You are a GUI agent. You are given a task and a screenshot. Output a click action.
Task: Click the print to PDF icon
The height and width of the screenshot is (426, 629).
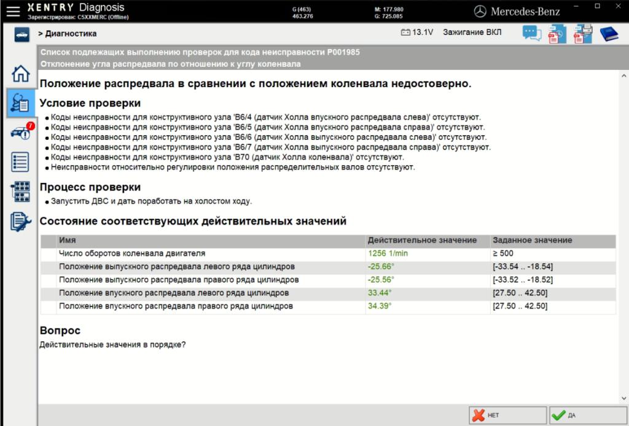click(582, 34)
